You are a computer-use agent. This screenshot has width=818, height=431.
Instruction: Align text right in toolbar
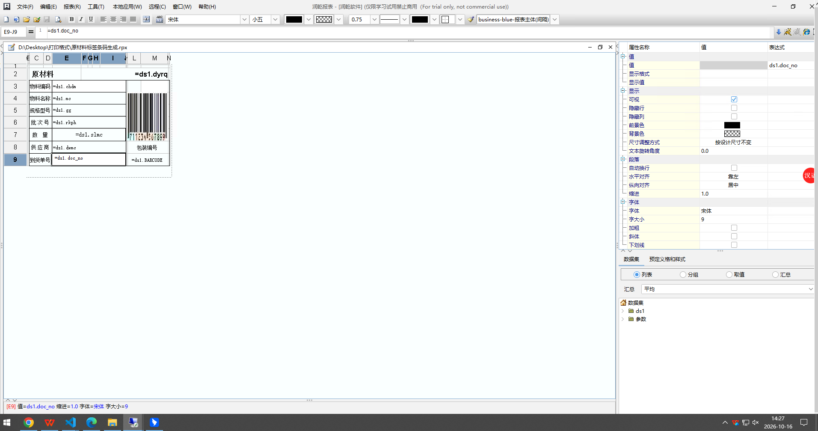123,19
